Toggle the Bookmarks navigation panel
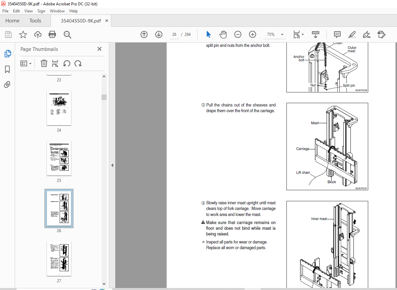 [x=7, y=69]
